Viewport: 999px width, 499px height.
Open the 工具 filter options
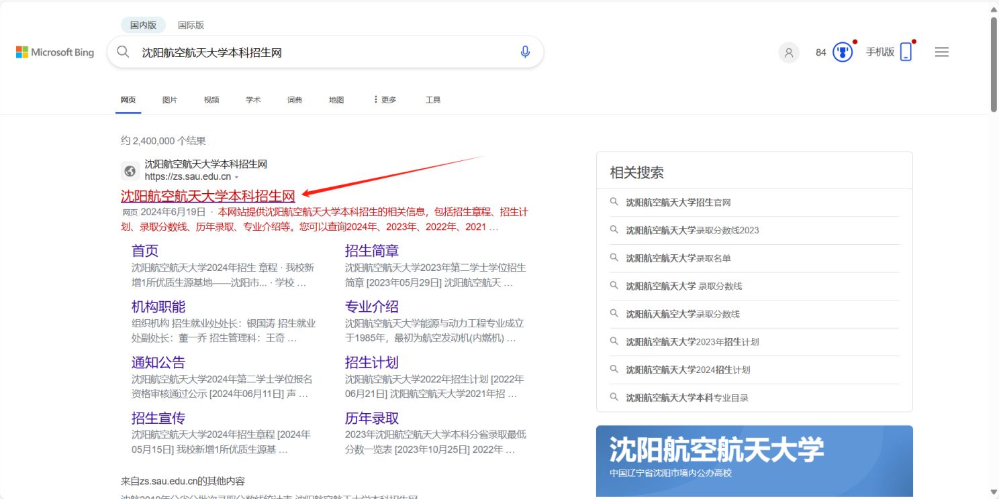coord(433,100)
